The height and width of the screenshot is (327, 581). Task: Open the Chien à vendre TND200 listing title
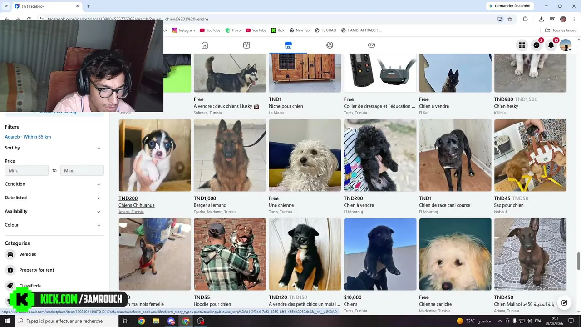pyautogui.click(x=359, y=205)
